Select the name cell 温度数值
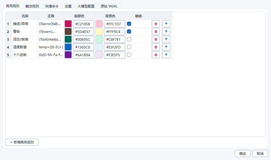Viewport: 271px width, 160px height. [x=25, y=47]
